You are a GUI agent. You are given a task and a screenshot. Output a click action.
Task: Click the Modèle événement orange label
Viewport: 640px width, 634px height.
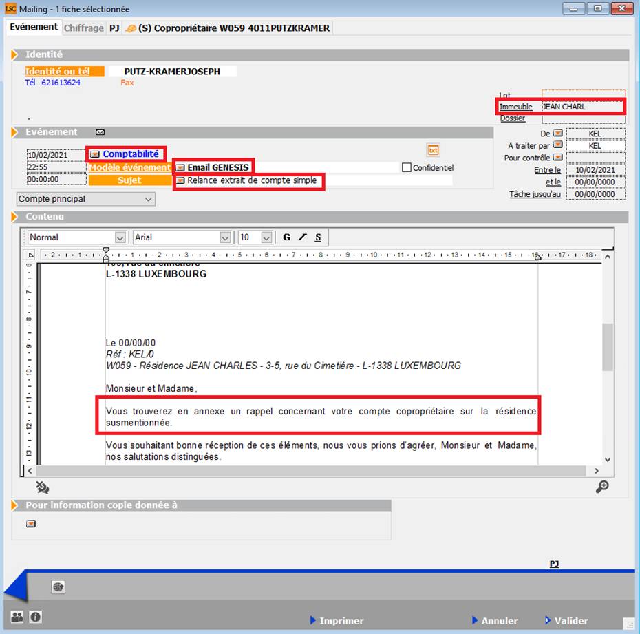pos(130,168)
